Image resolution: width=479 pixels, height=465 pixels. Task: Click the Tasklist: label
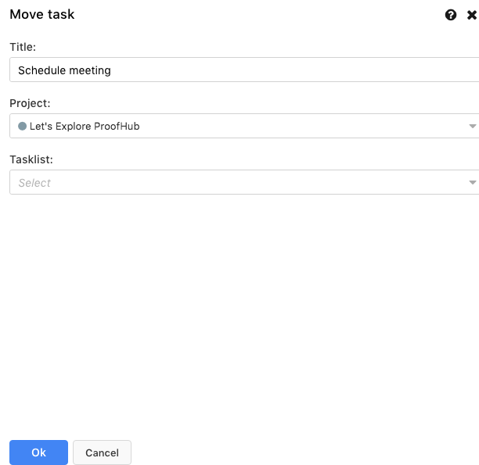tap(31, 159)
